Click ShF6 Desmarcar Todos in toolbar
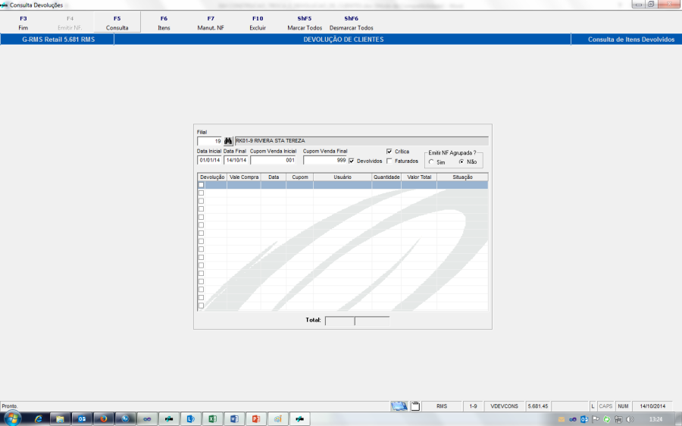 tap(351, 23)
